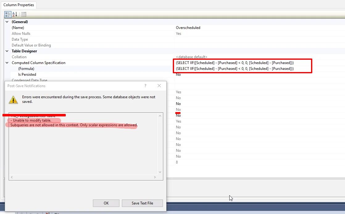Screen dimensions: 345x214
Task: Click the scroll left arrow in message box
Action: click(12, 177)
